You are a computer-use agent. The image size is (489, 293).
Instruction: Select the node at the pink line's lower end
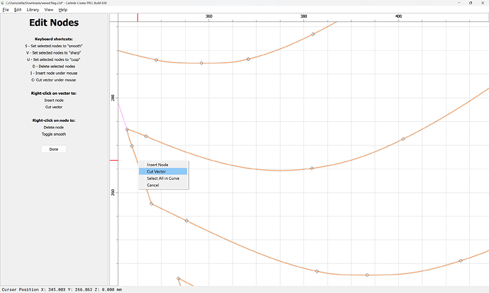[x=127, y=130]
